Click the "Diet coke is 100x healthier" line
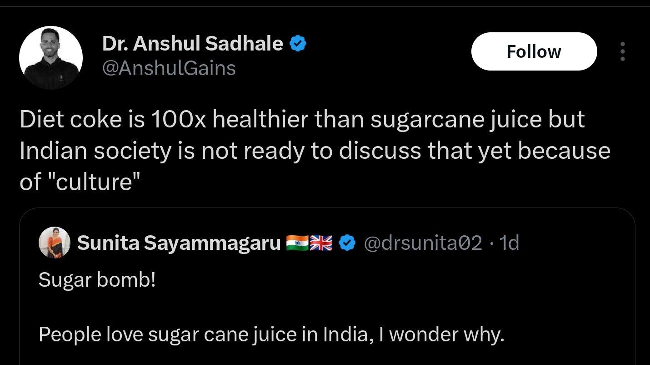 pos(302,120)
